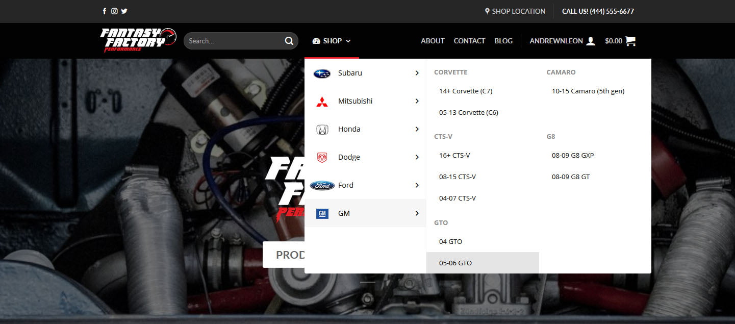The width and height of the screenshot is (735, 324).
Task: Open the user account icon
Action: pyautogui.click(x=591, y=41)
